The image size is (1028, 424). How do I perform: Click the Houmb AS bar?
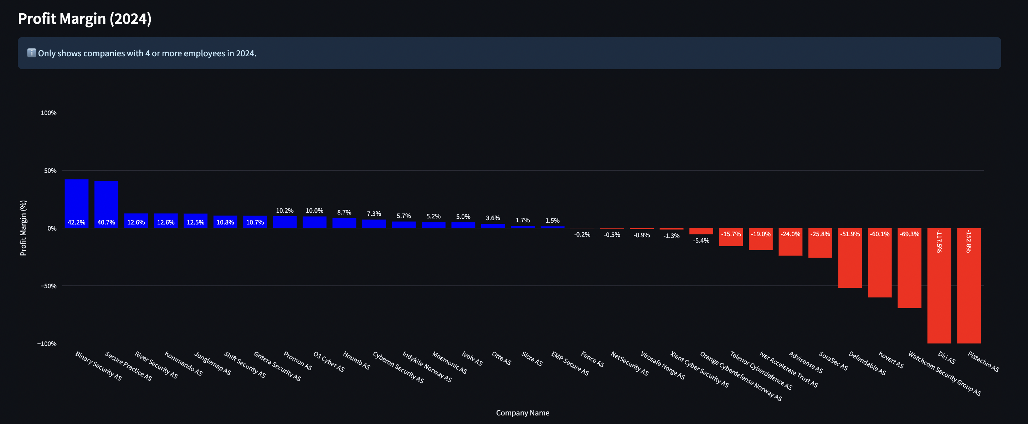pos(344,223)
